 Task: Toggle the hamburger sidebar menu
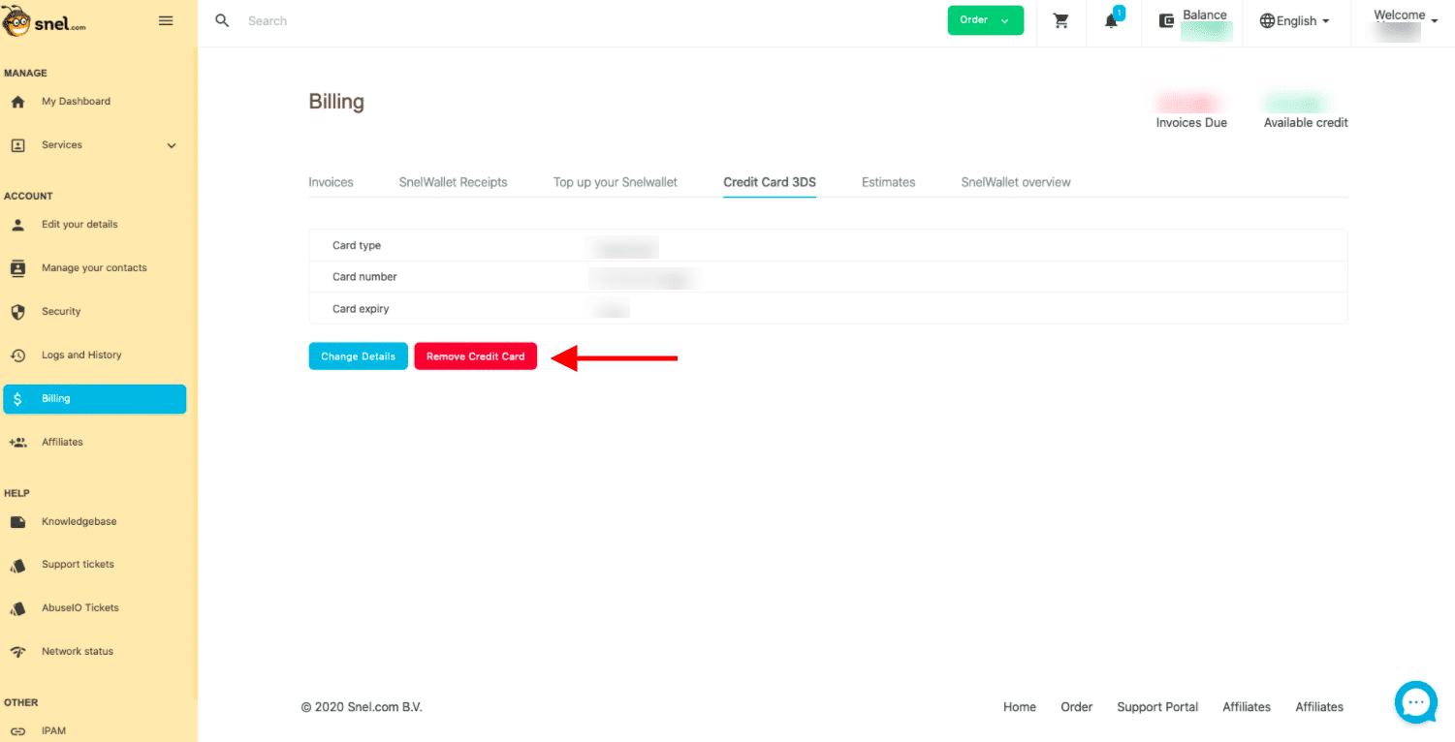(166, 20)
